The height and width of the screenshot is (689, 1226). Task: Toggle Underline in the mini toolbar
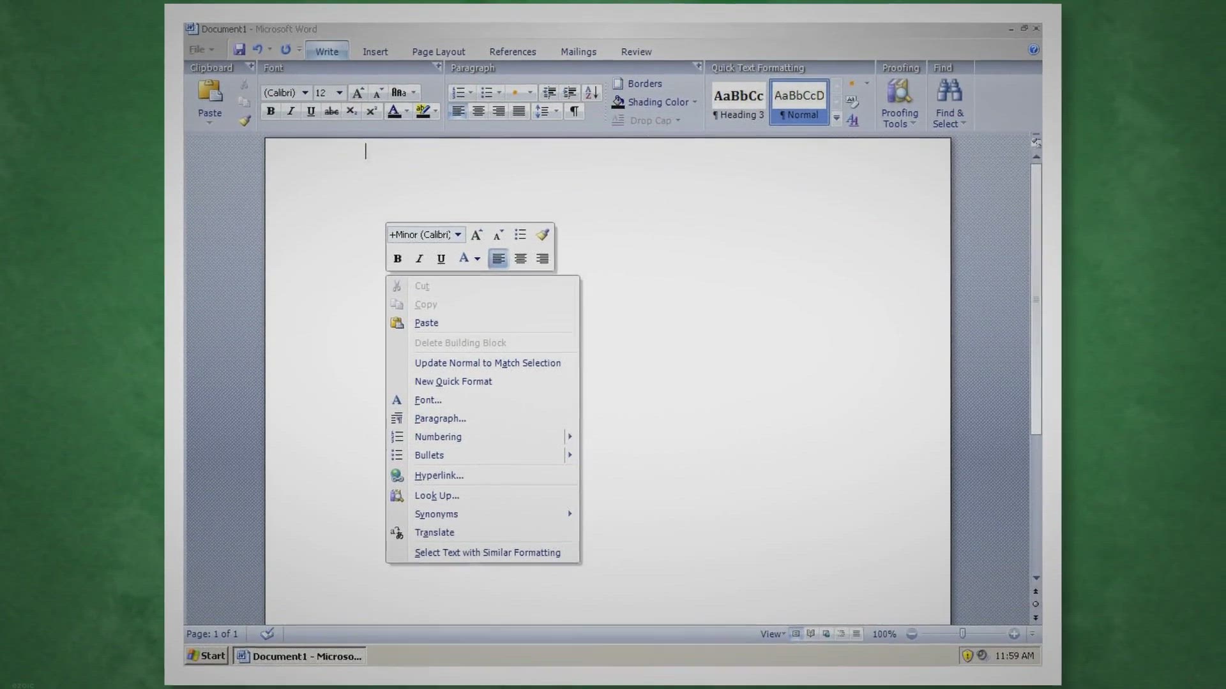[x=441, y=258]
